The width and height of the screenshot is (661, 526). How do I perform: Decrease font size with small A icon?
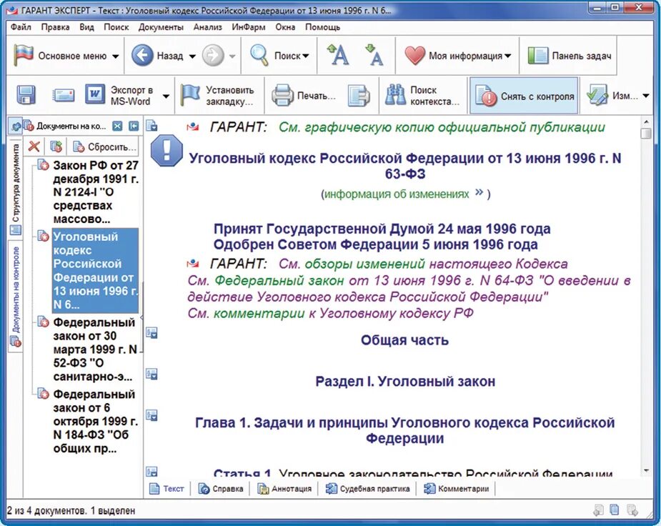point(374,55)
